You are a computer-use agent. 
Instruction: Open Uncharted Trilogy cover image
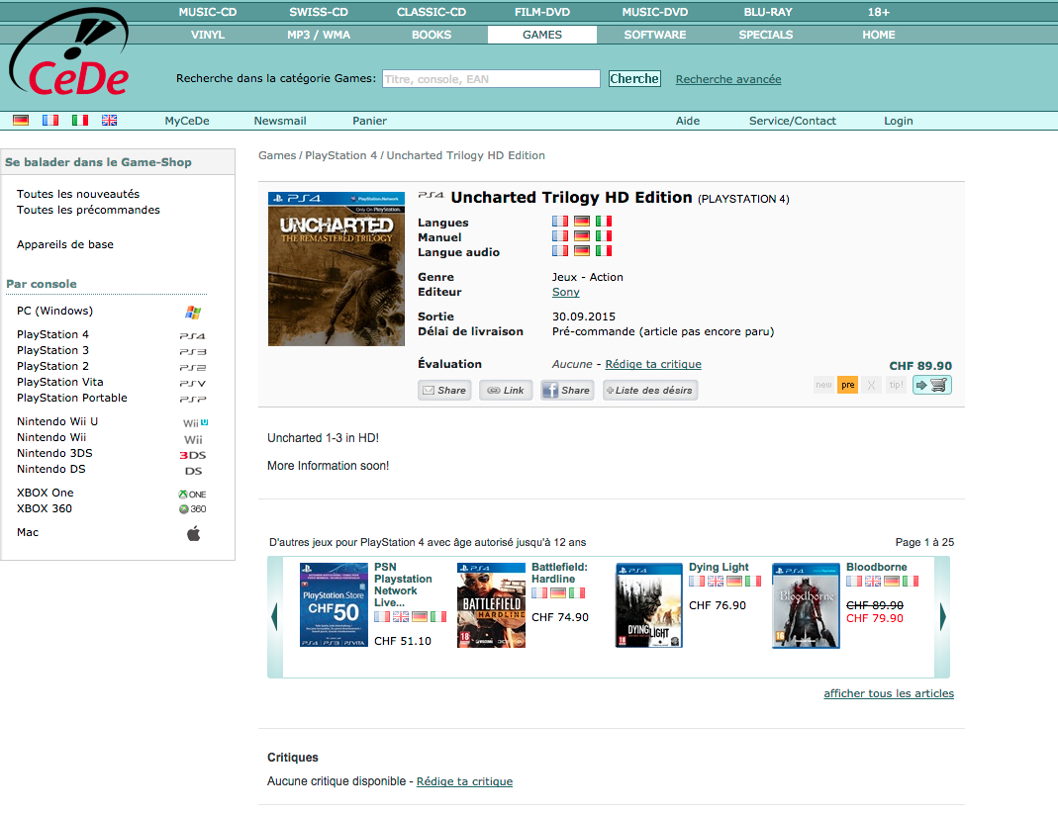click(x=337, y=269)
